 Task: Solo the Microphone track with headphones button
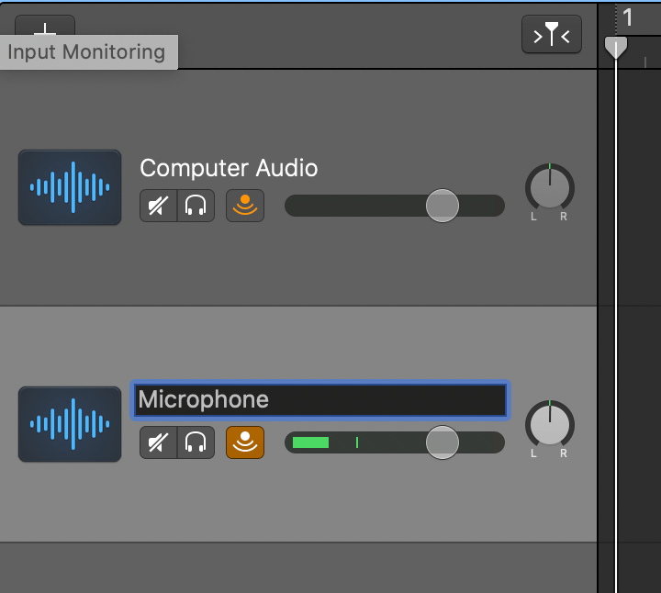[x=195, y=443]
